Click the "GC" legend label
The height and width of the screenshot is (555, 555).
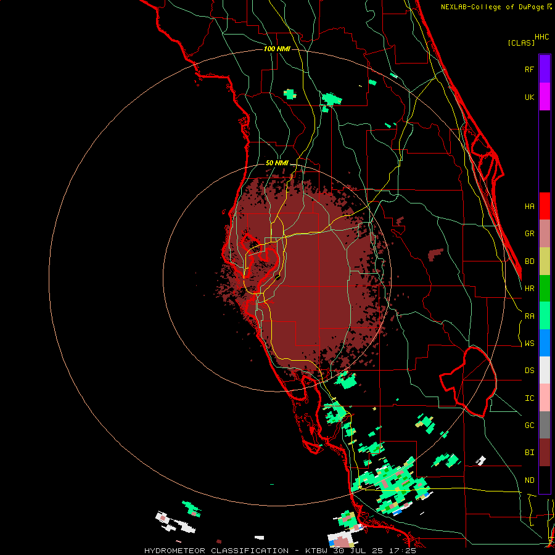[529, 425]
